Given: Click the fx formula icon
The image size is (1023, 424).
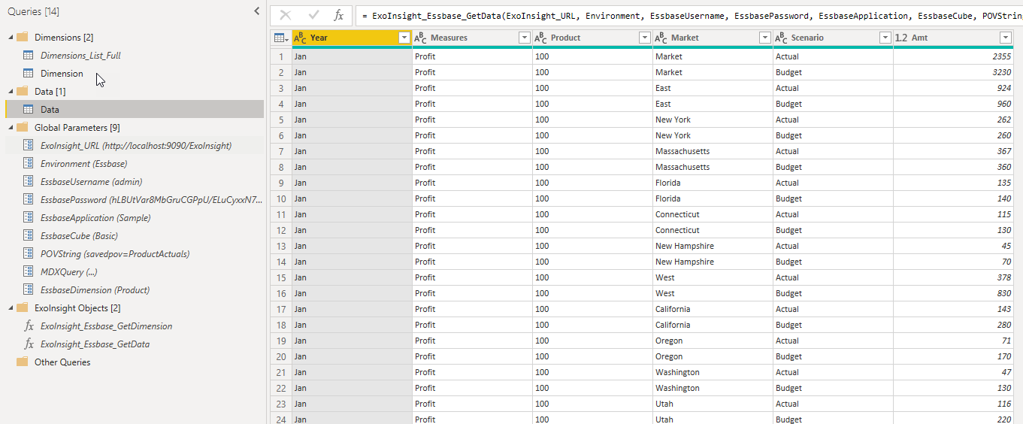Looking at the screenshot, I should 339,15.
